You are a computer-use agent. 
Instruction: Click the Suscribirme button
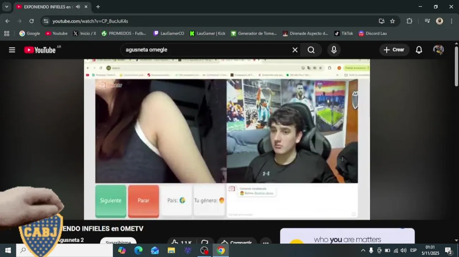[118, 241]
